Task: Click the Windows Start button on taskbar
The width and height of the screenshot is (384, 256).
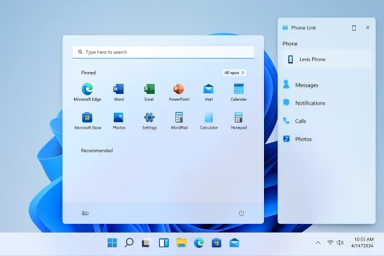Action: (x=112, y=243)
